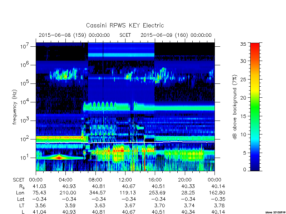This screenshot has height=214, width=286.
Task: Click the "04:00" time tick label
Action: point(66,180)
